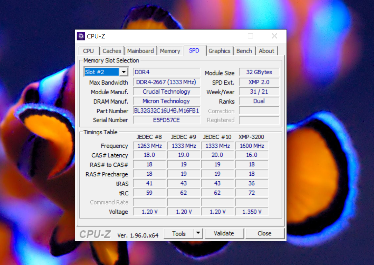Click the JEDEC #9 CAS# Latency 19.0
This screenshot has width=374, height=265.
pyautogui.click(x=184, y=155)
